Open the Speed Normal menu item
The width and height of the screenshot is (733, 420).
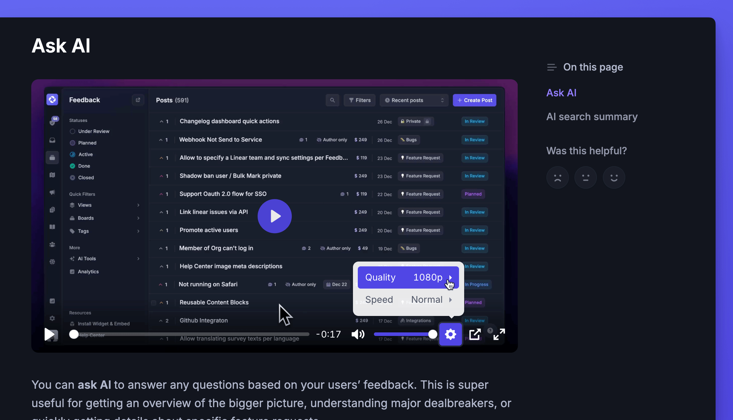pos(408,300)
